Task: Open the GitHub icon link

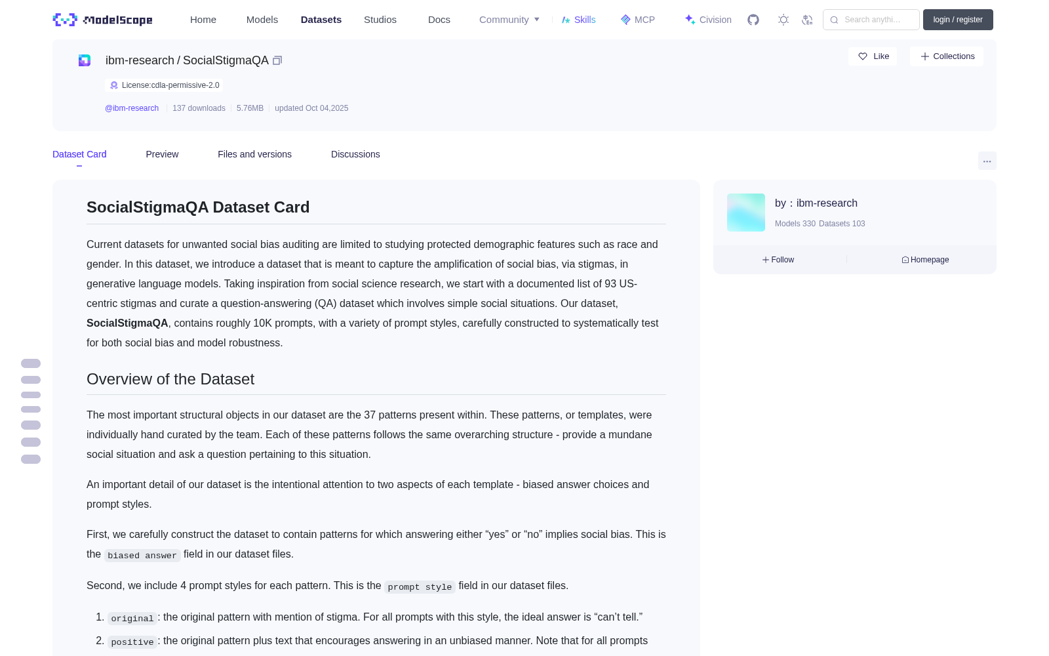Action: click(x=753, y=20)
